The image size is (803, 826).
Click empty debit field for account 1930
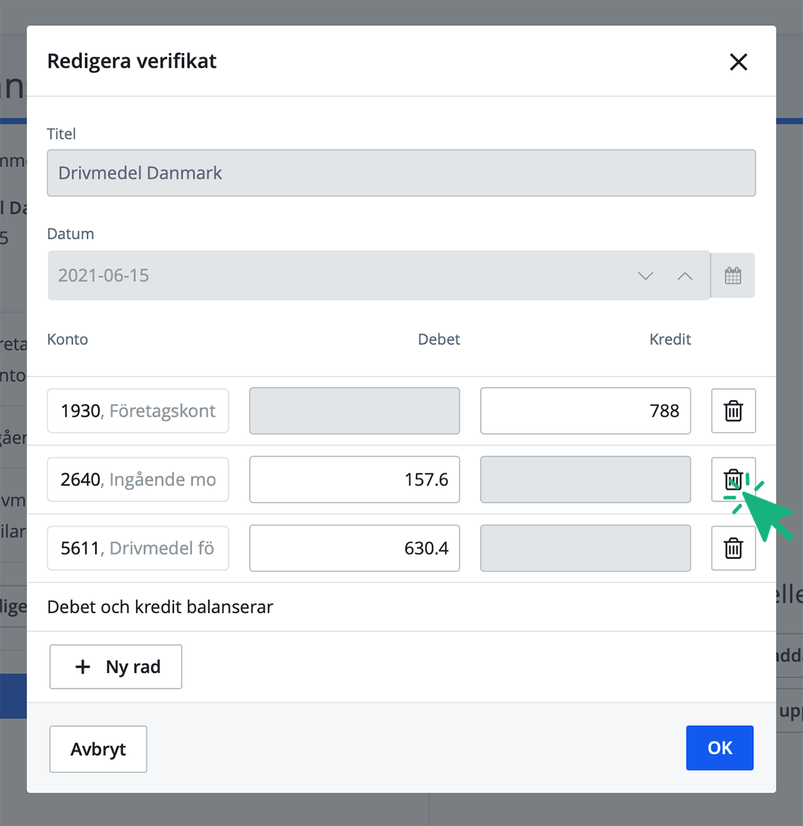pyautogui.click(x=355, y=411)
